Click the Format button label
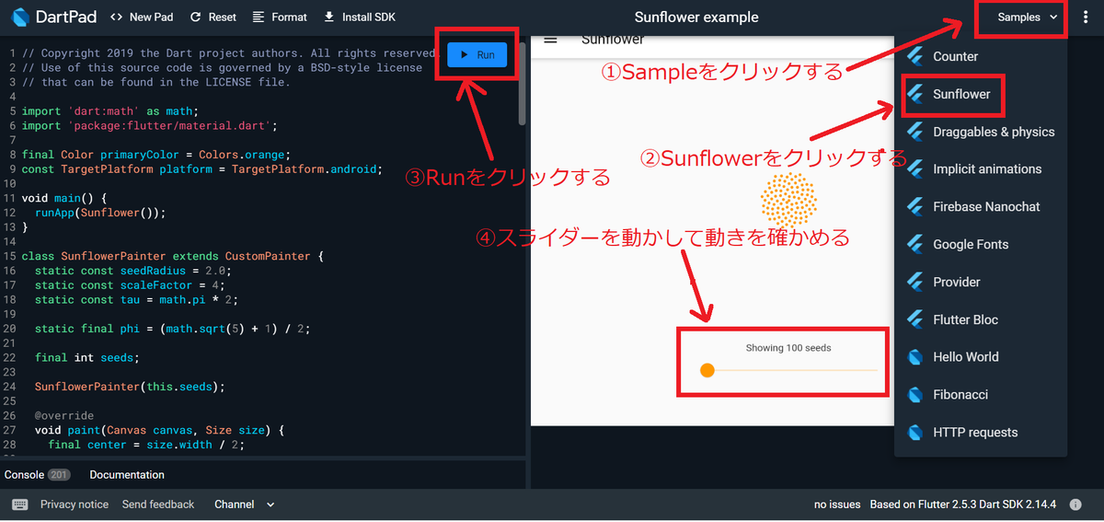This screenshot has height=522, width=1104. coord(290,17)
